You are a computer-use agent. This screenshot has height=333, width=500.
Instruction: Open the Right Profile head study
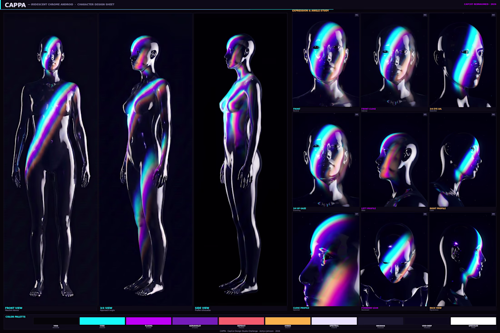(462, 159)
